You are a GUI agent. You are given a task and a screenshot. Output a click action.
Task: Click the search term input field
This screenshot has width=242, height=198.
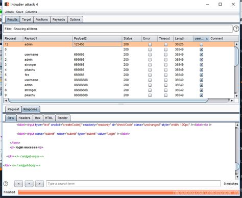(x=133, y=184)
